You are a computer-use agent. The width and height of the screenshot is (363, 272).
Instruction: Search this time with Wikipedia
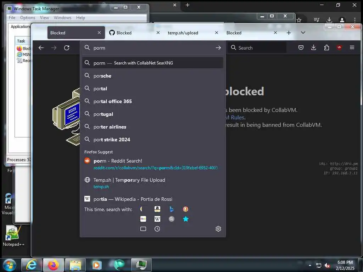[x=157, y=219]
